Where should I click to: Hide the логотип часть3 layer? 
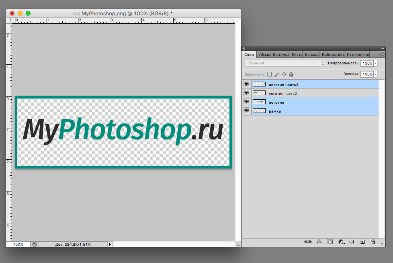pyautogui.click(x=246, y=84)
